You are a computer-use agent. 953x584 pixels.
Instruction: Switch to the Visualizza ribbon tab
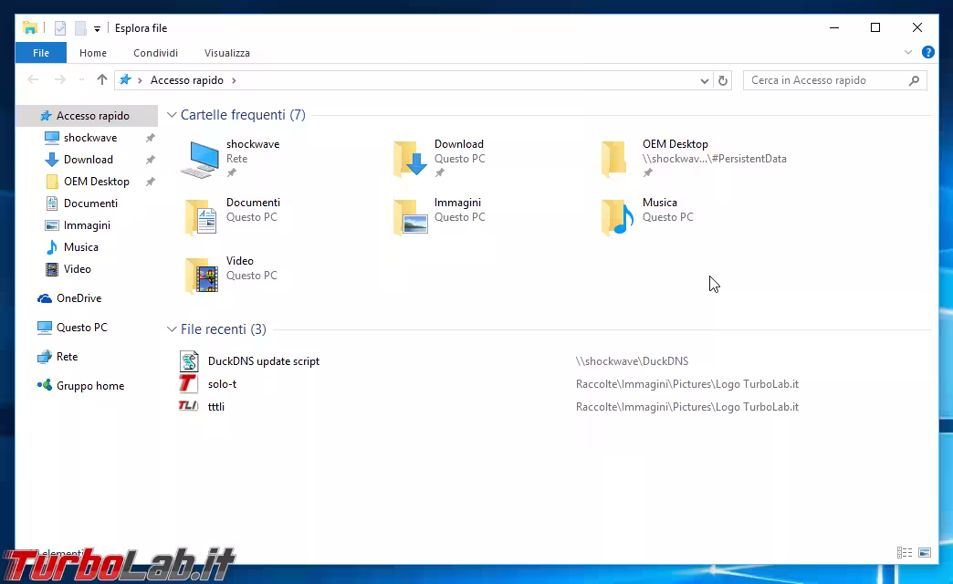(226, 53)
